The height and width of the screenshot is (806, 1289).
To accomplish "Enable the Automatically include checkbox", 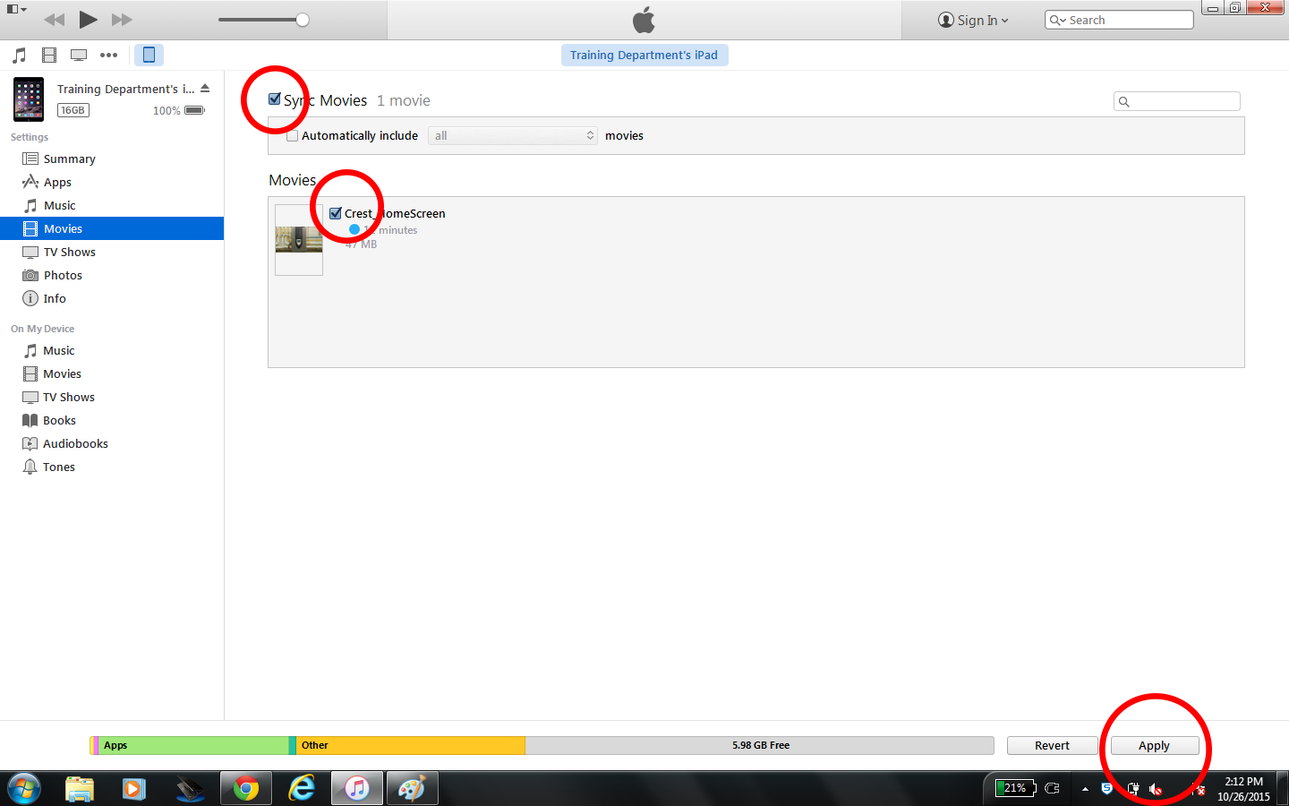I will click(292, 136).
